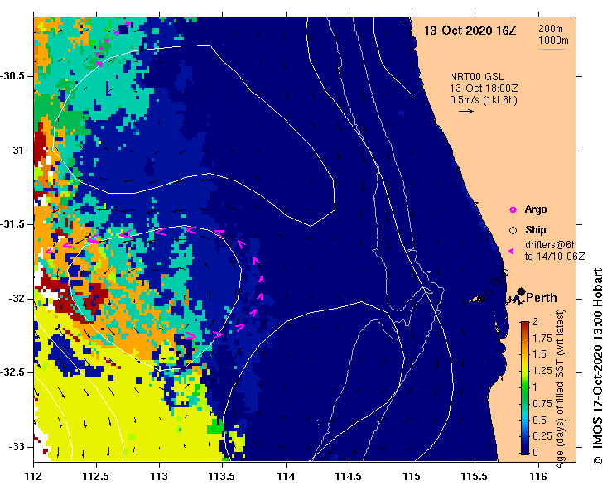Click the color bar tick label '2'
Image resolution: width=612 pixels, height=490 pixels.
535,321
